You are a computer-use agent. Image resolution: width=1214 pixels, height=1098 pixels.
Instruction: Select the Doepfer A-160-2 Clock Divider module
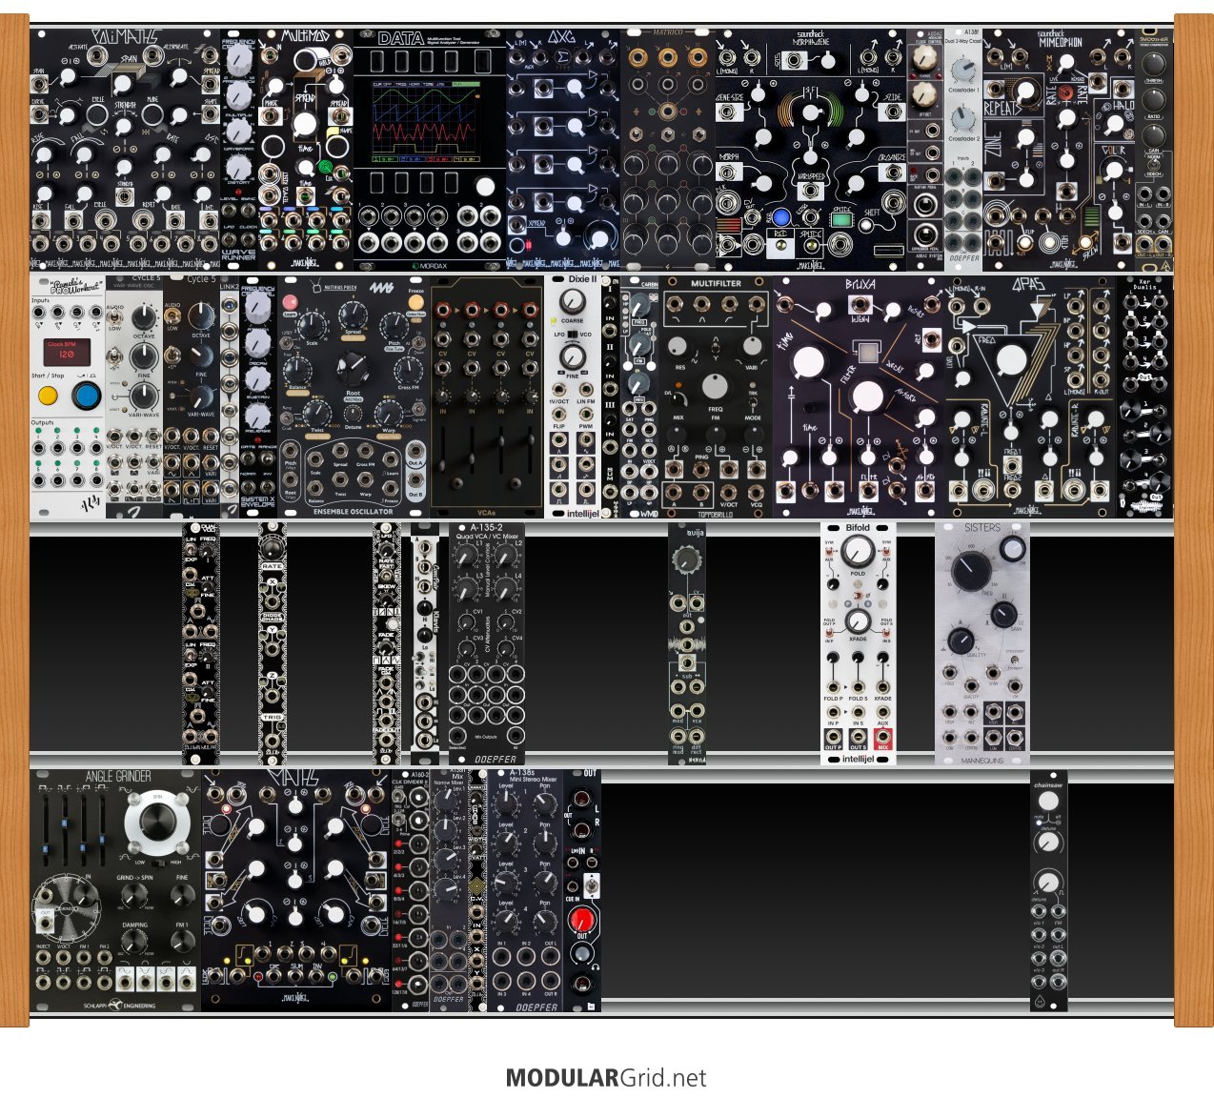411,891
